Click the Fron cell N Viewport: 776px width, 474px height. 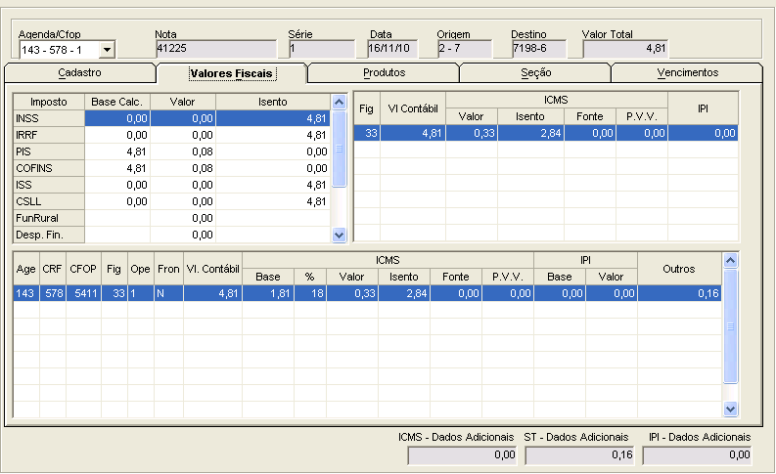tap(168, 293)
